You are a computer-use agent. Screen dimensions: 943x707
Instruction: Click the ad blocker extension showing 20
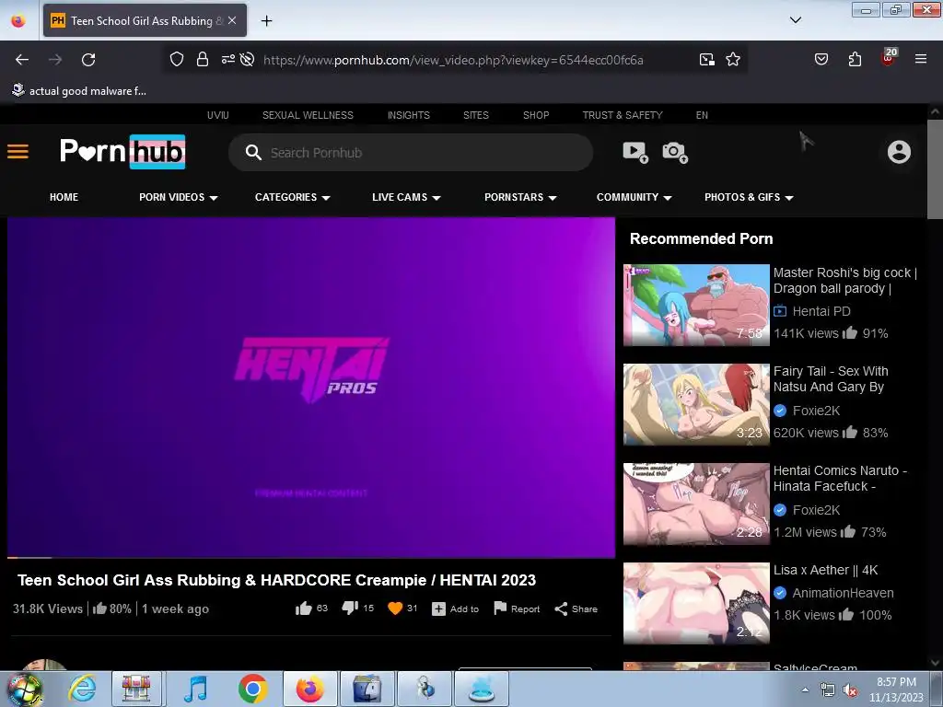(889, 57)
